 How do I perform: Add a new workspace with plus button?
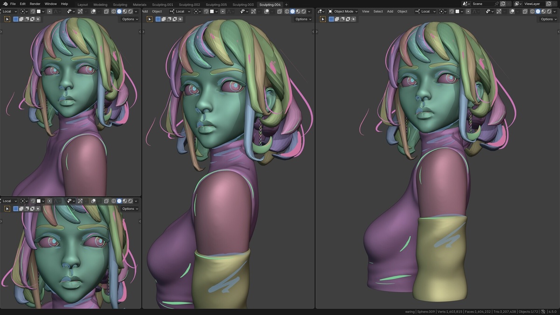[x=286, y=5]
